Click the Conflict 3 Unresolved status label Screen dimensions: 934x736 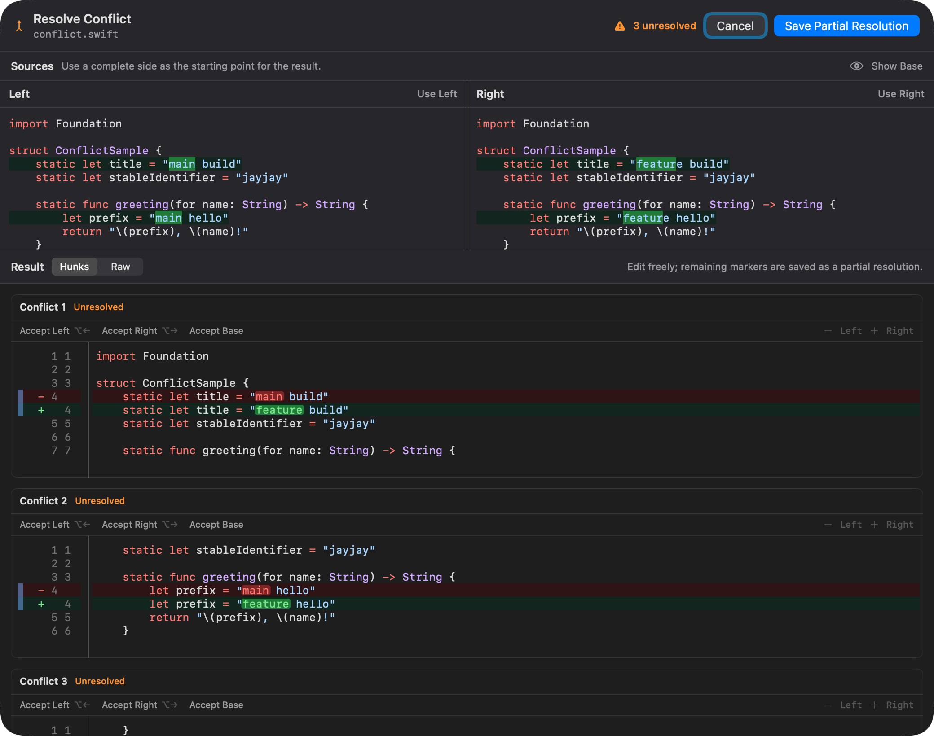pos(100,681)
